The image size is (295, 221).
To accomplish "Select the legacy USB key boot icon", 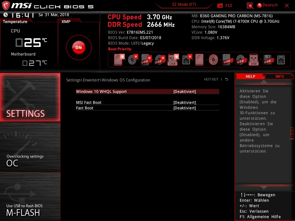I will pyautogui.click(x=254, y=60).
